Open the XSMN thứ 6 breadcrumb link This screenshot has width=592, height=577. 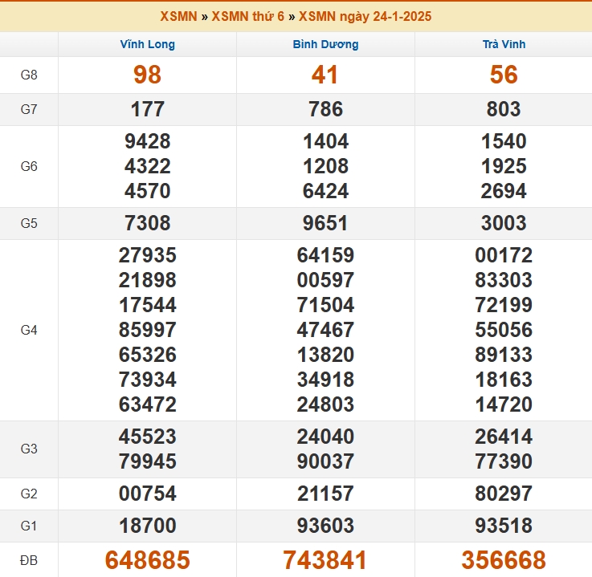point(247,16)
